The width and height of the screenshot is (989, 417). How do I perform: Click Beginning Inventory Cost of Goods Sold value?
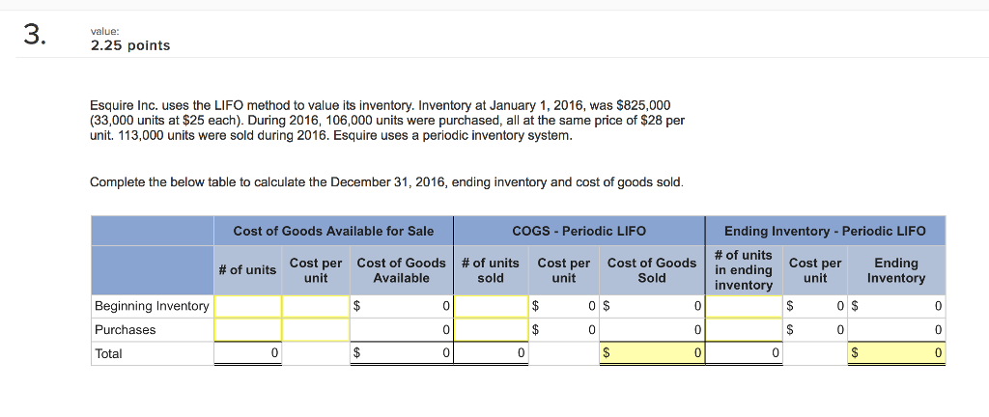point(652,307)
